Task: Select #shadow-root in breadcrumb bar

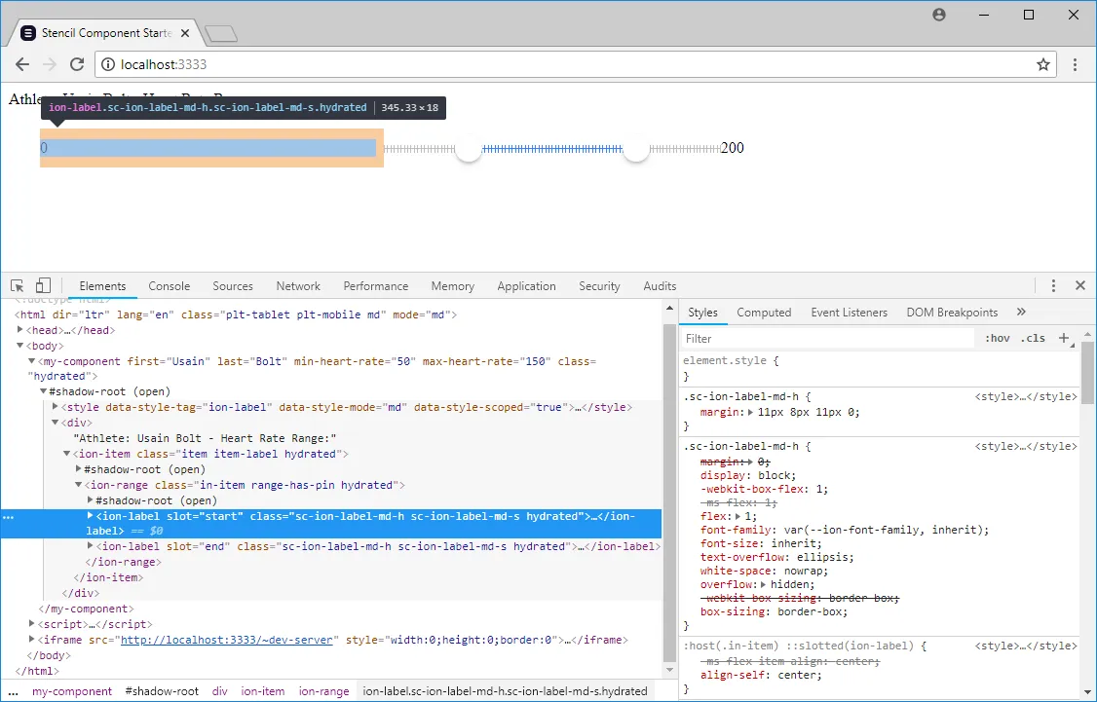Action: pos(162,691)
